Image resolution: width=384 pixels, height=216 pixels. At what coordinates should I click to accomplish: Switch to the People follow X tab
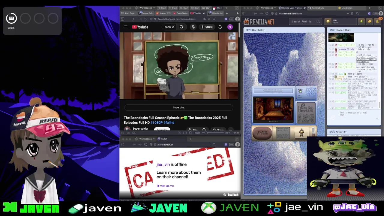click(146, 13)
